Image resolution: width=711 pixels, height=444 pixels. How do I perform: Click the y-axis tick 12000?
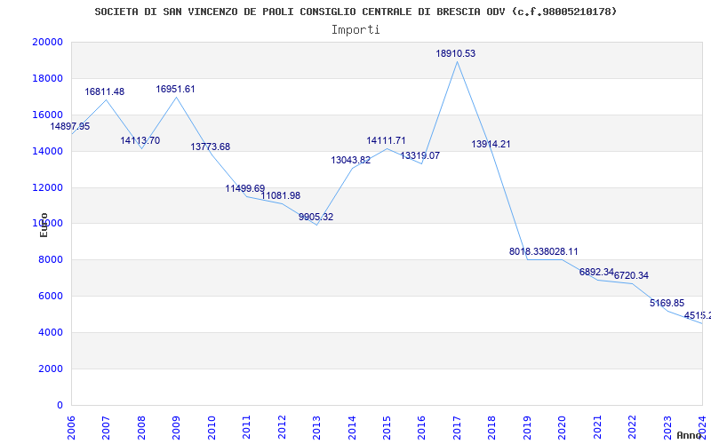click(47, 187)
